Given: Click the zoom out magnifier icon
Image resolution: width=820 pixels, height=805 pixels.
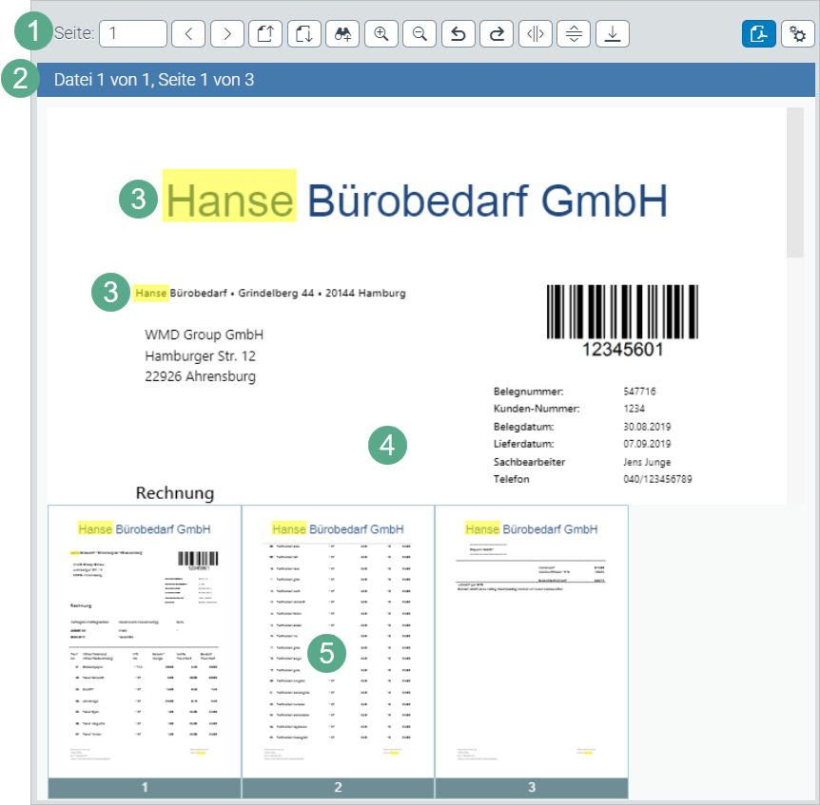Looking at the screenshot, I should pos(420,33).
